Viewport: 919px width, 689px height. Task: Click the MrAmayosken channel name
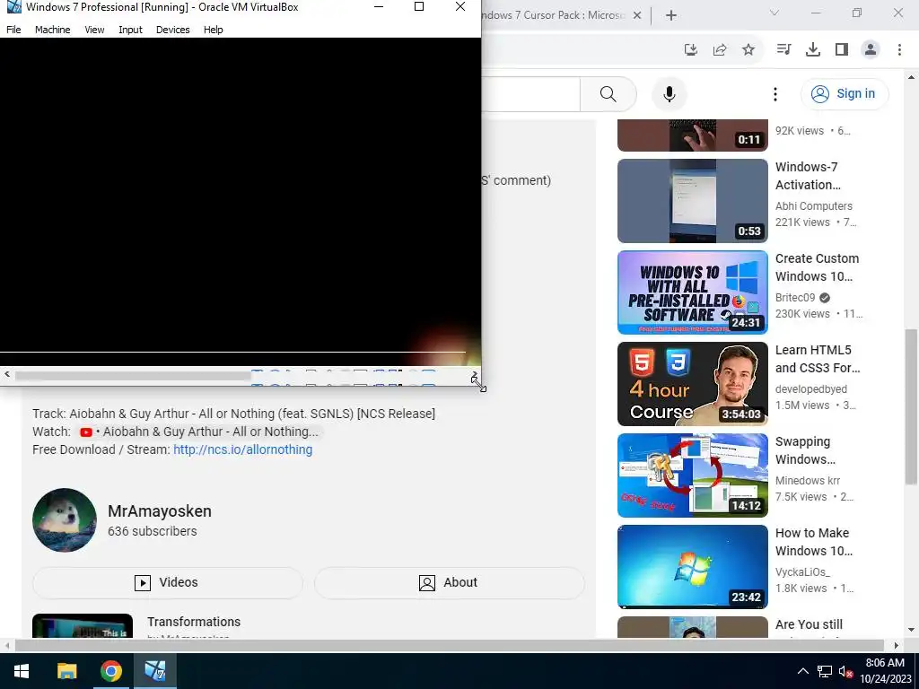160,510
